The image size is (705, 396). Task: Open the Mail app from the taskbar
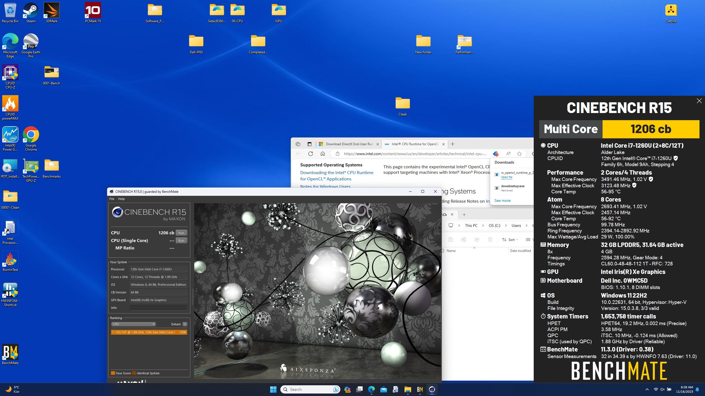[x=383, y=389]
